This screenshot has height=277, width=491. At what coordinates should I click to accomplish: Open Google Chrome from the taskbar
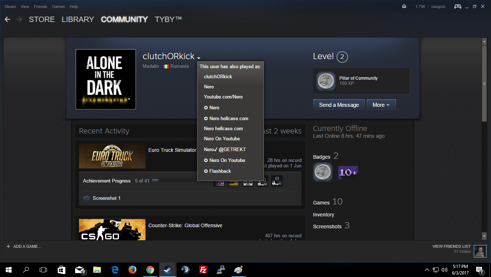pos(150,269)
